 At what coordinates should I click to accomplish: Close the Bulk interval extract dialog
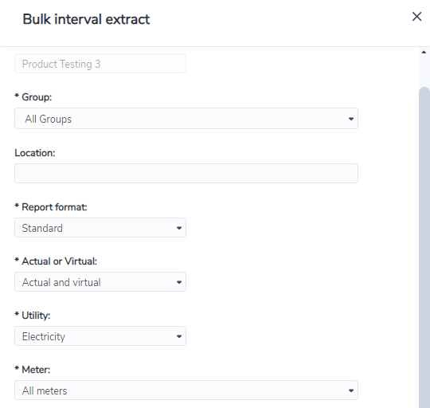coord(416,17)
